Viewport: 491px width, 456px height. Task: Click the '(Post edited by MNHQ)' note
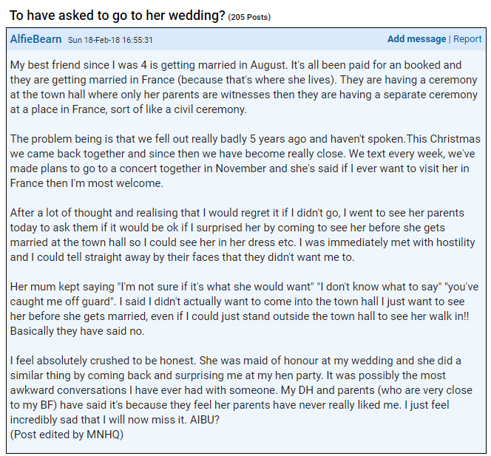point(67,434)
